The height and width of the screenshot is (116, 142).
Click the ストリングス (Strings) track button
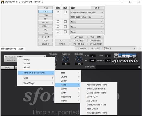point(45,22)
